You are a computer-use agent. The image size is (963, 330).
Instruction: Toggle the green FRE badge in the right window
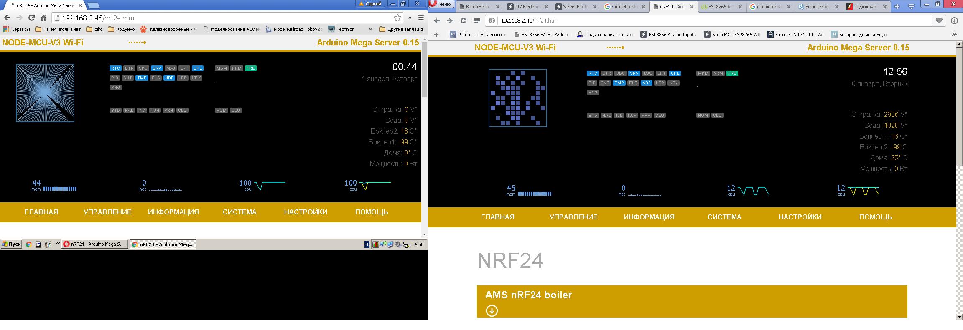pyautogui.click(x=732, y=73)
